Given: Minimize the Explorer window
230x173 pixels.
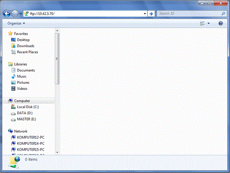Looking at the screenshot, I should pos(202,3).
